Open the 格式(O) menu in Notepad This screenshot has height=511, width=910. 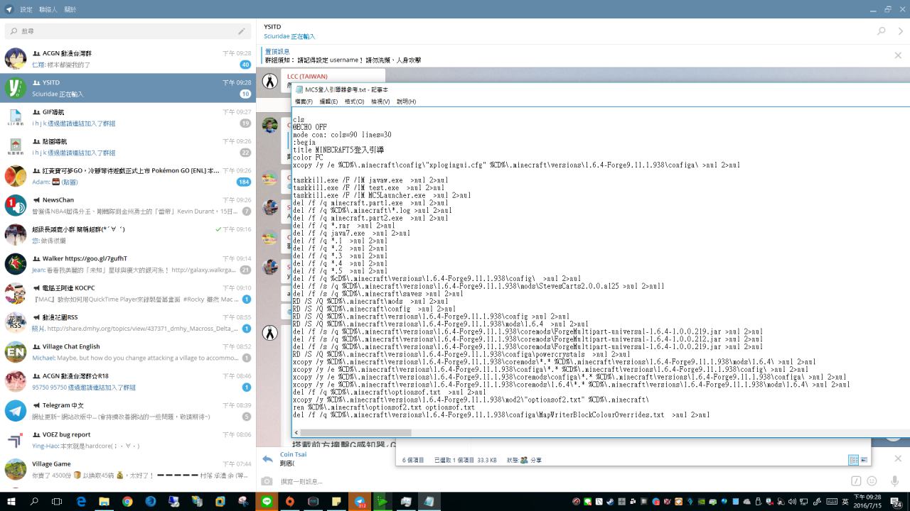pyautogui.click(x=354, y=101)
